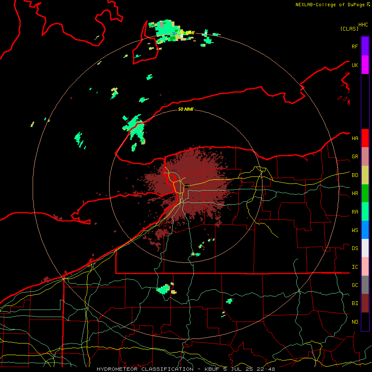Click the "HHC" product code text
This screenshot has height=372, width=372.
point(363,25)
